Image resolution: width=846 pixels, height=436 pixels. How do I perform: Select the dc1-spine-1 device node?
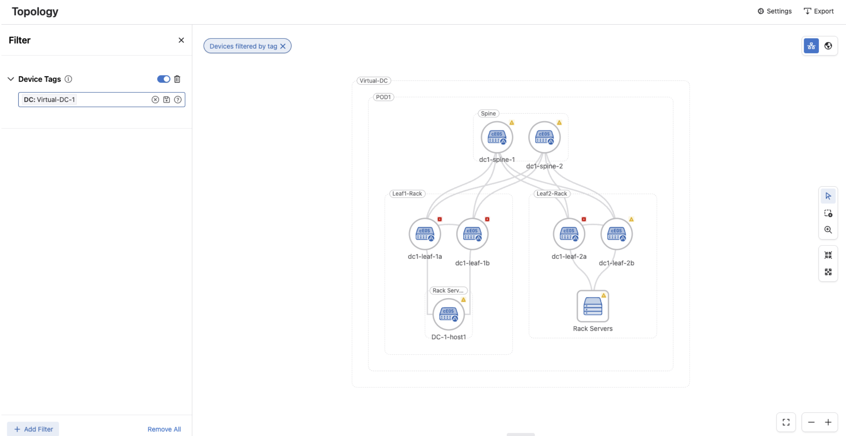(497, 137)
